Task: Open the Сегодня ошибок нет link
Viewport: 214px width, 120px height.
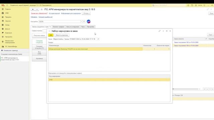Action: (x=45, y=17)
